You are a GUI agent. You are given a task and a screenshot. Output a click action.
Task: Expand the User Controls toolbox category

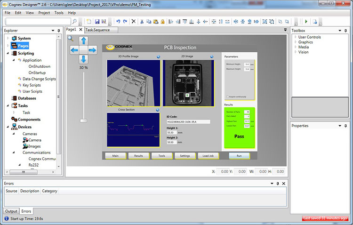295,37
